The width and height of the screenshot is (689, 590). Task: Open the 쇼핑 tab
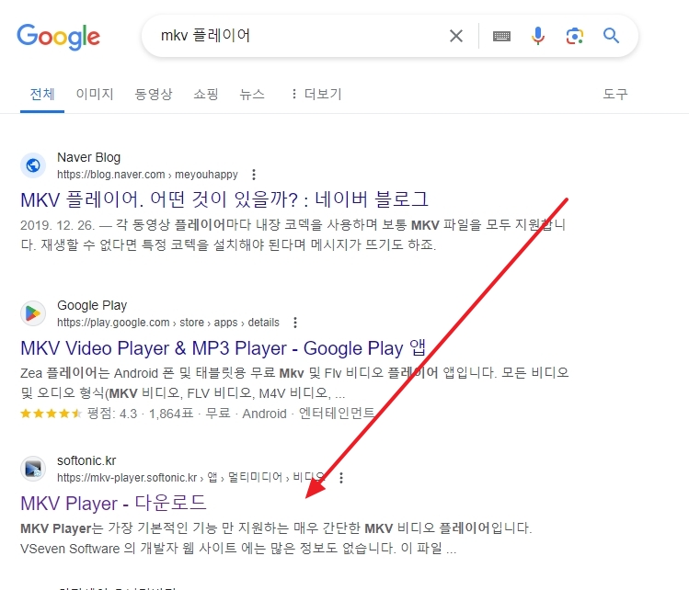pos(206,94)
